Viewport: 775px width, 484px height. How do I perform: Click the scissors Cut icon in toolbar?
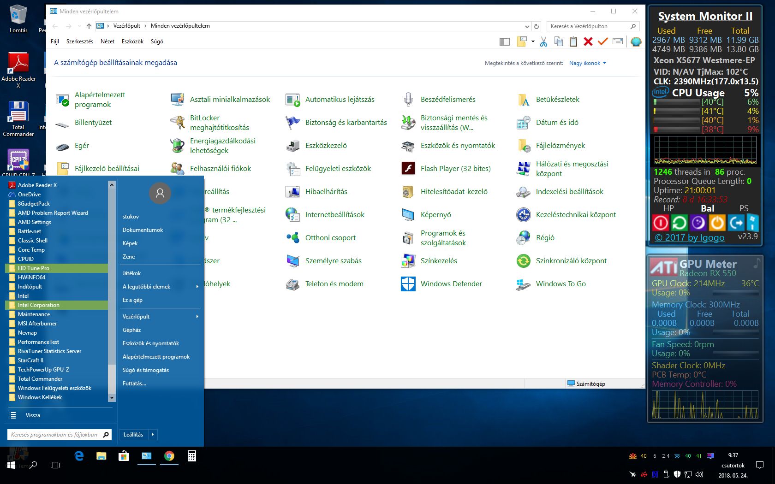tap(543, 42)
